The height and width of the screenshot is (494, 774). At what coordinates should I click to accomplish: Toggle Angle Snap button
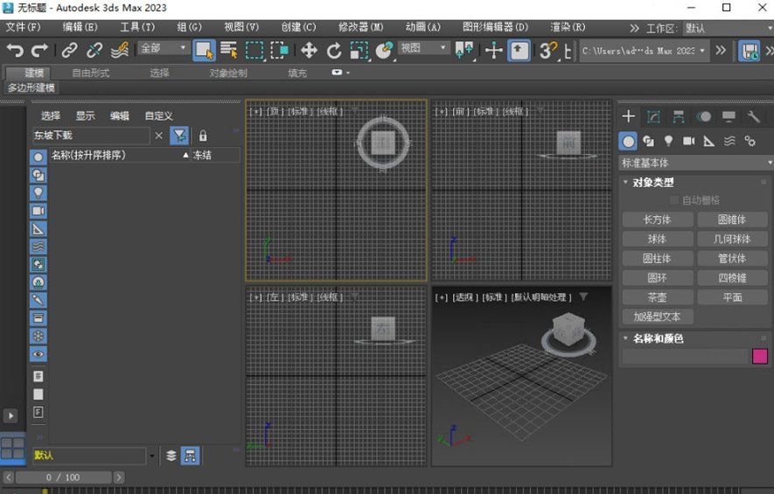click(x=568, y=51)
